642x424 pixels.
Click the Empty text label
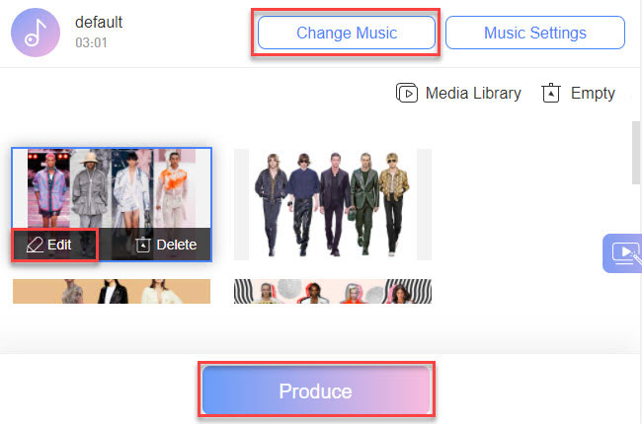593,94
